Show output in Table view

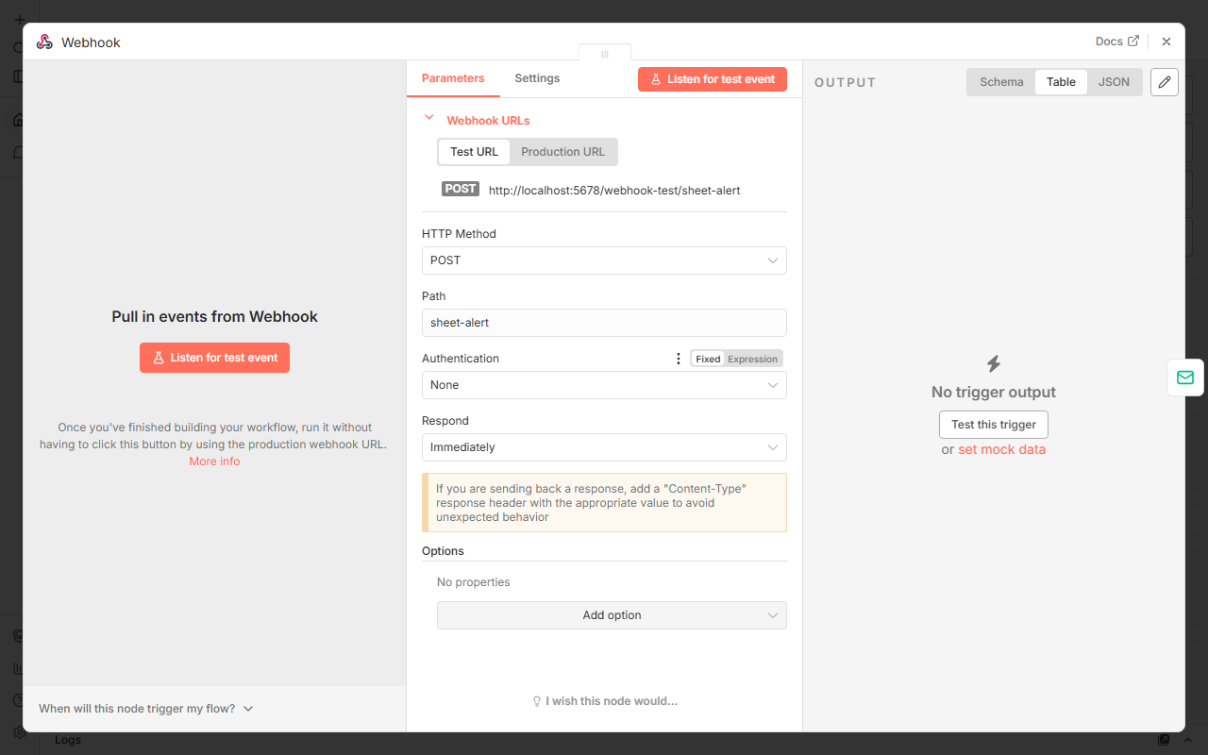(1061, 82)
